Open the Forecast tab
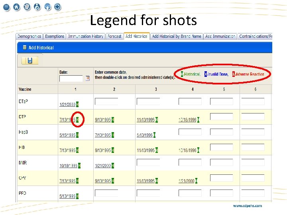Image resolution: width=287 pixels, height=215 pixels. tap(114, 36)
